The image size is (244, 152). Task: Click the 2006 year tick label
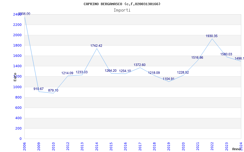[x=24, y=147]
